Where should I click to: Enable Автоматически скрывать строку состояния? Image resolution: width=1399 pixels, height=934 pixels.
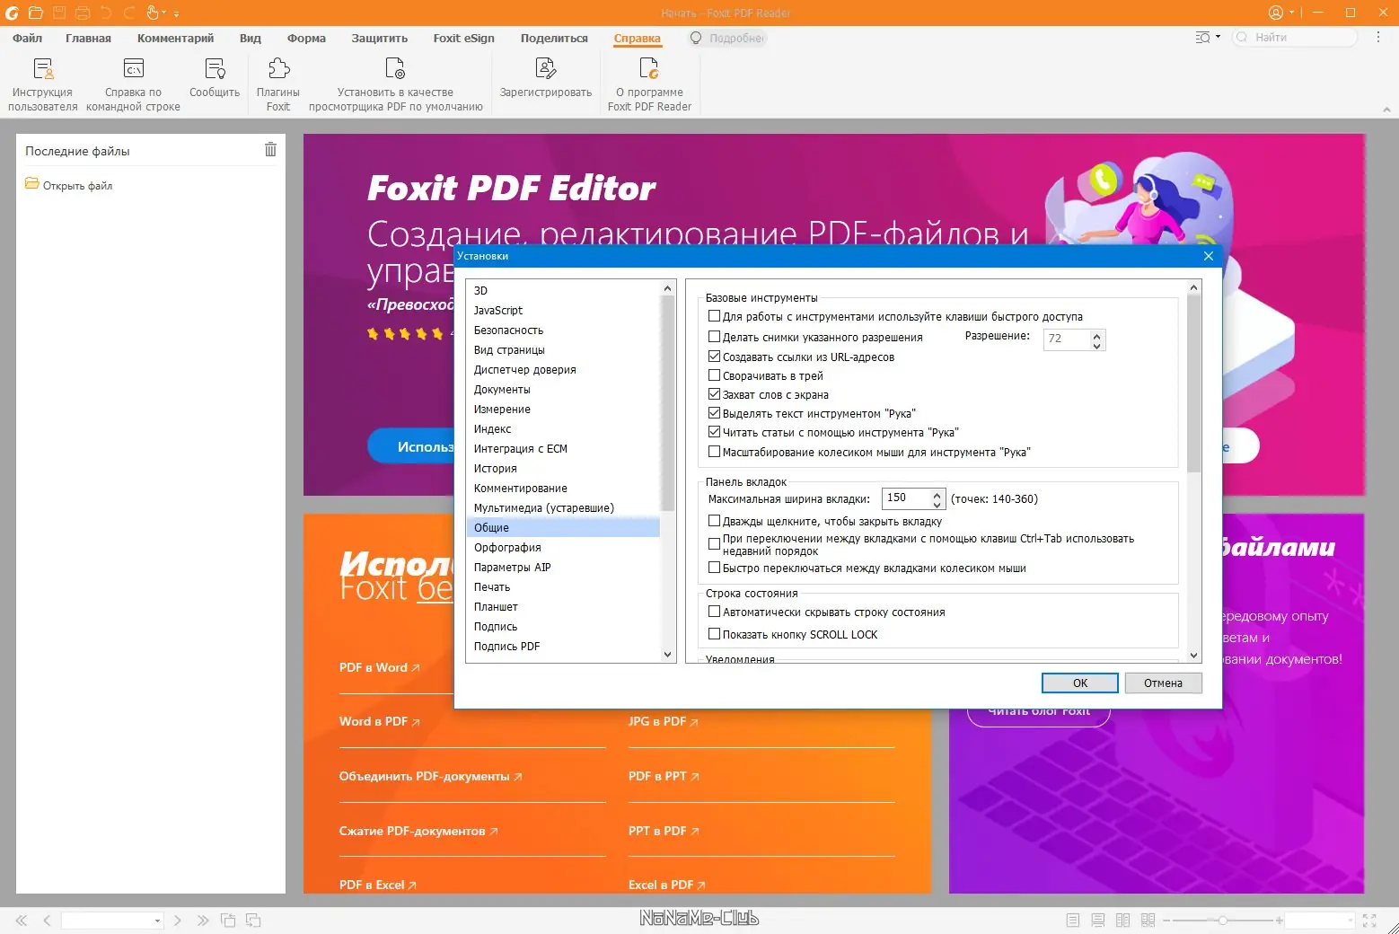715,612
